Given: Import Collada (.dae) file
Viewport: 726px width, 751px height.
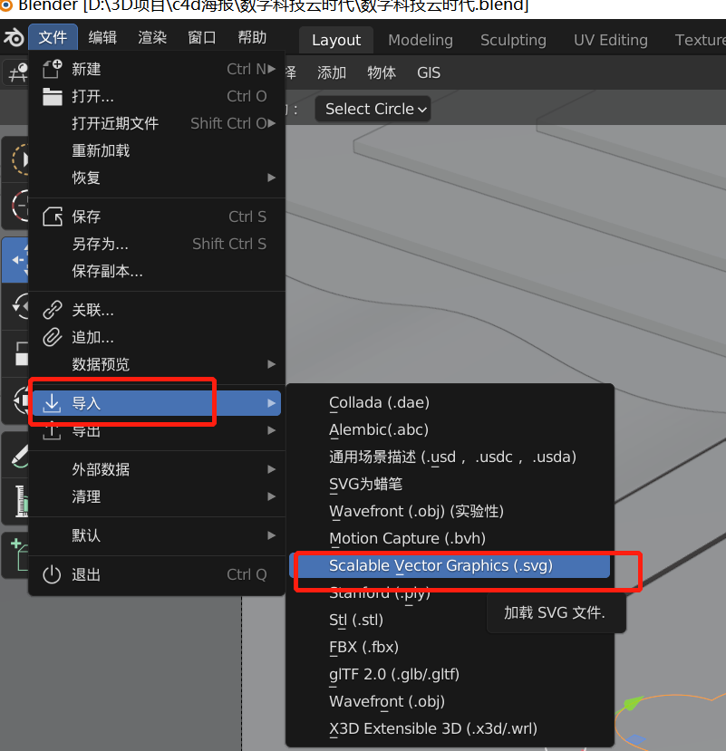Looking at the screenshot, I should [450, 403].
